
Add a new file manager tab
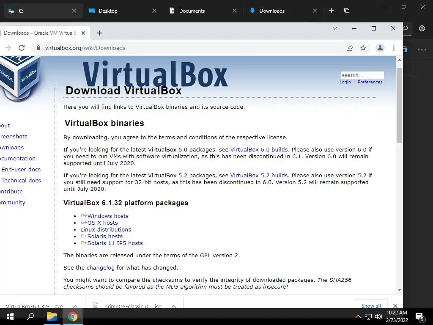tap(332, 11)
